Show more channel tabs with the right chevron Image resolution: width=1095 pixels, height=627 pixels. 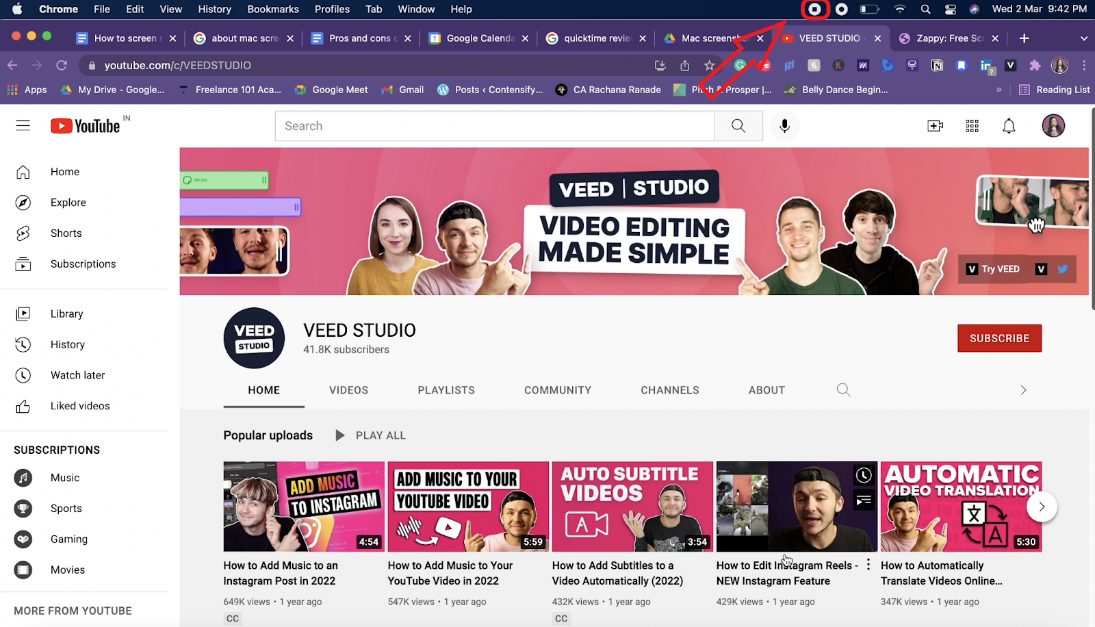click(1023, 390)
